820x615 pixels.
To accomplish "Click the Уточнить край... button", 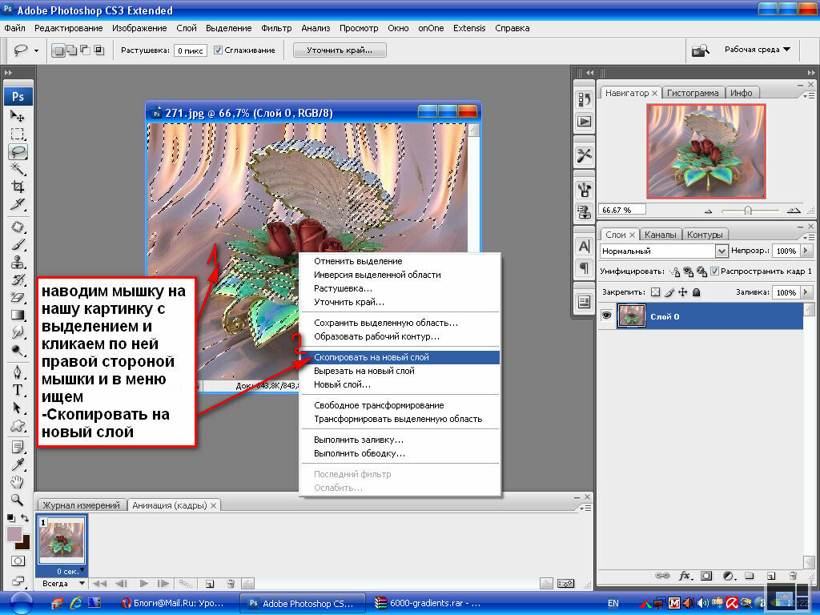I will 340,50.
